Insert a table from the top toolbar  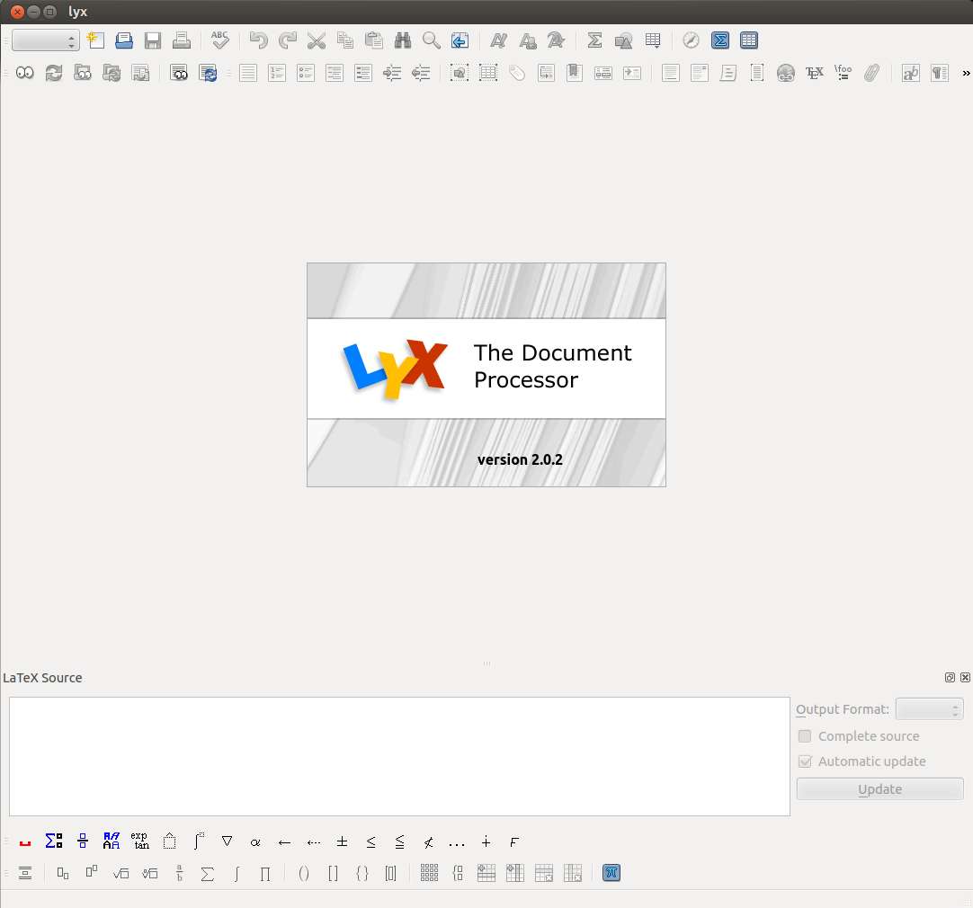pos(653,40)
